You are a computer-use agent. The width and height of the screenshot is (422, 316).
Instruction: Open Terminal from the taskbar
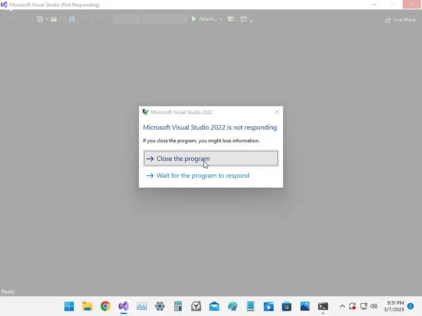click(x=323, y=306)
